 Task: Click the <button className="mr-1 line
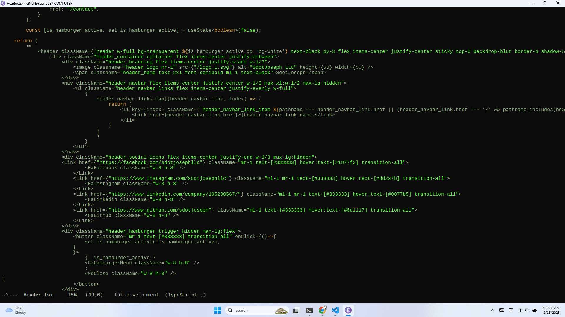175,237
